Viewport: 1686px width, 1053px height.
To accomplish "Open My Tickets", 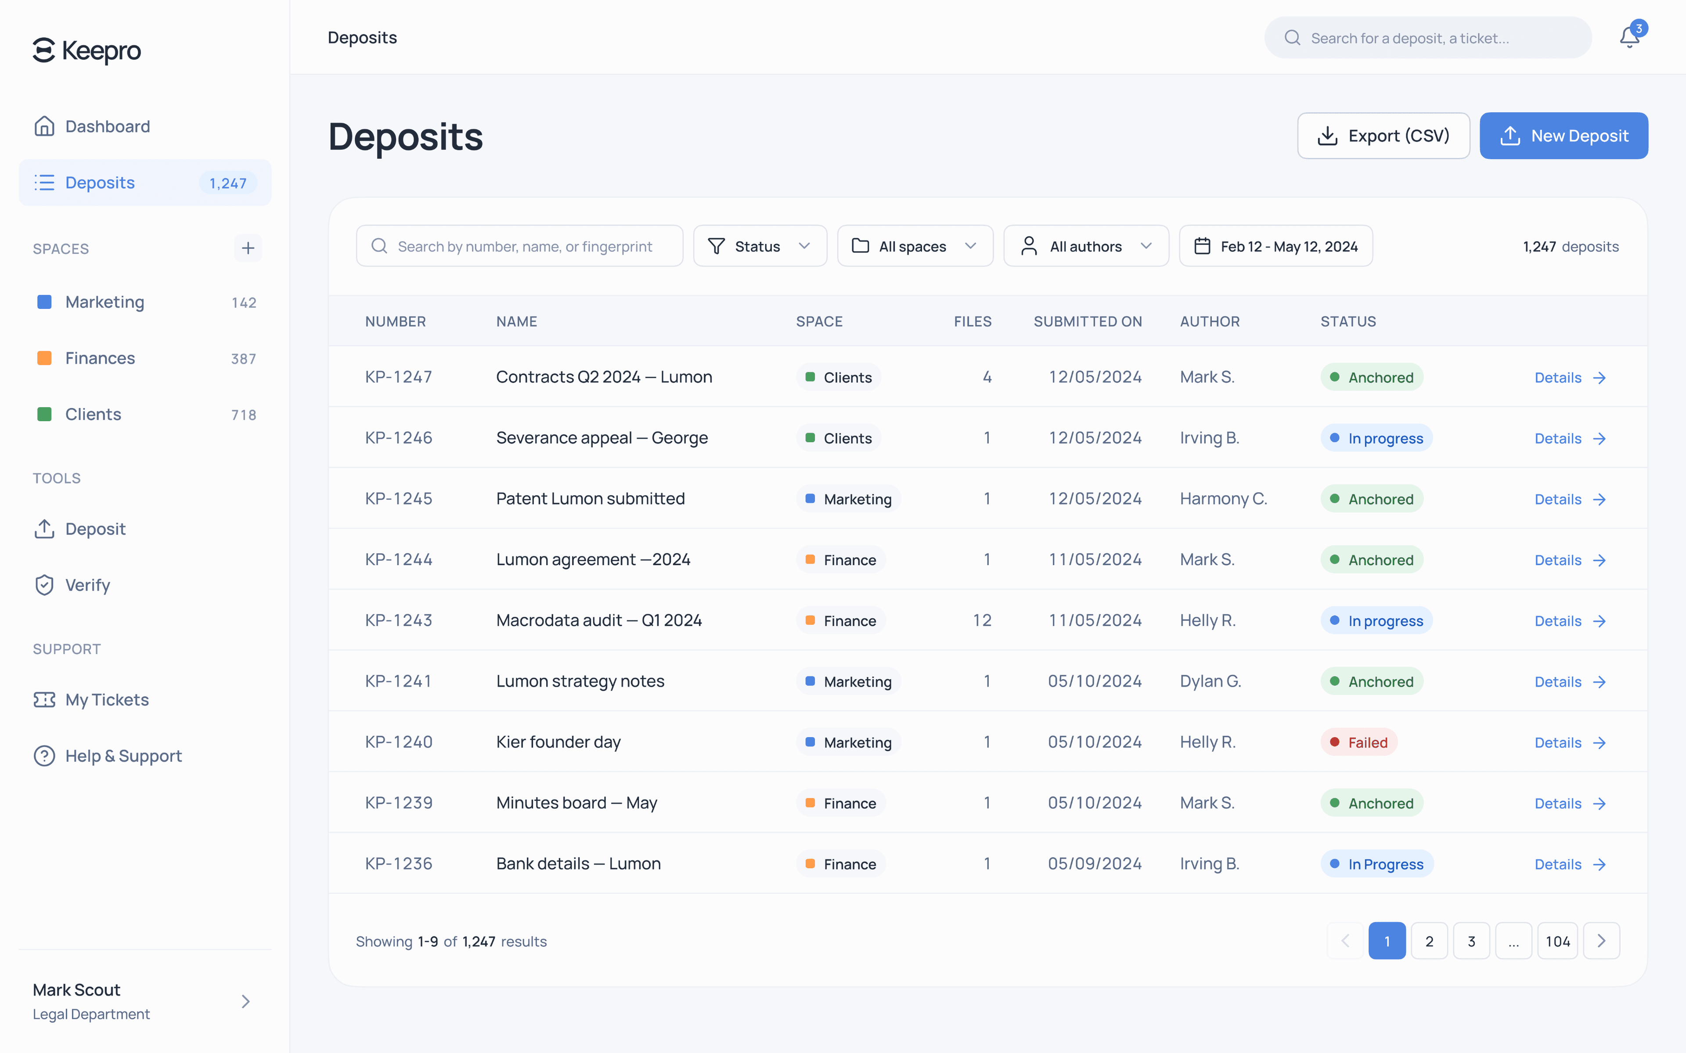I will point(145,699).
